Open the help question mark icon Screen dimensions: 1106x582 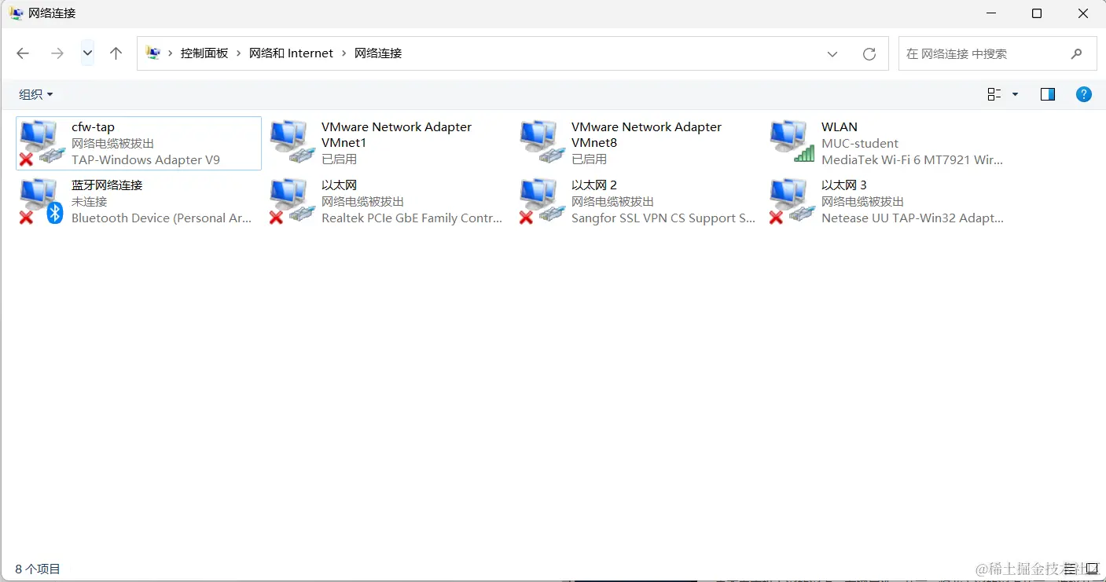(x=1084, y=94)
